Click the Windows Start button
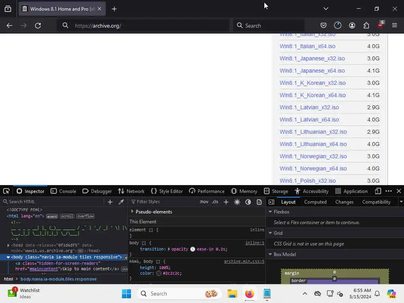Image resolution: width=404 pixels, height=303 pixels. (x=126, y=294)
